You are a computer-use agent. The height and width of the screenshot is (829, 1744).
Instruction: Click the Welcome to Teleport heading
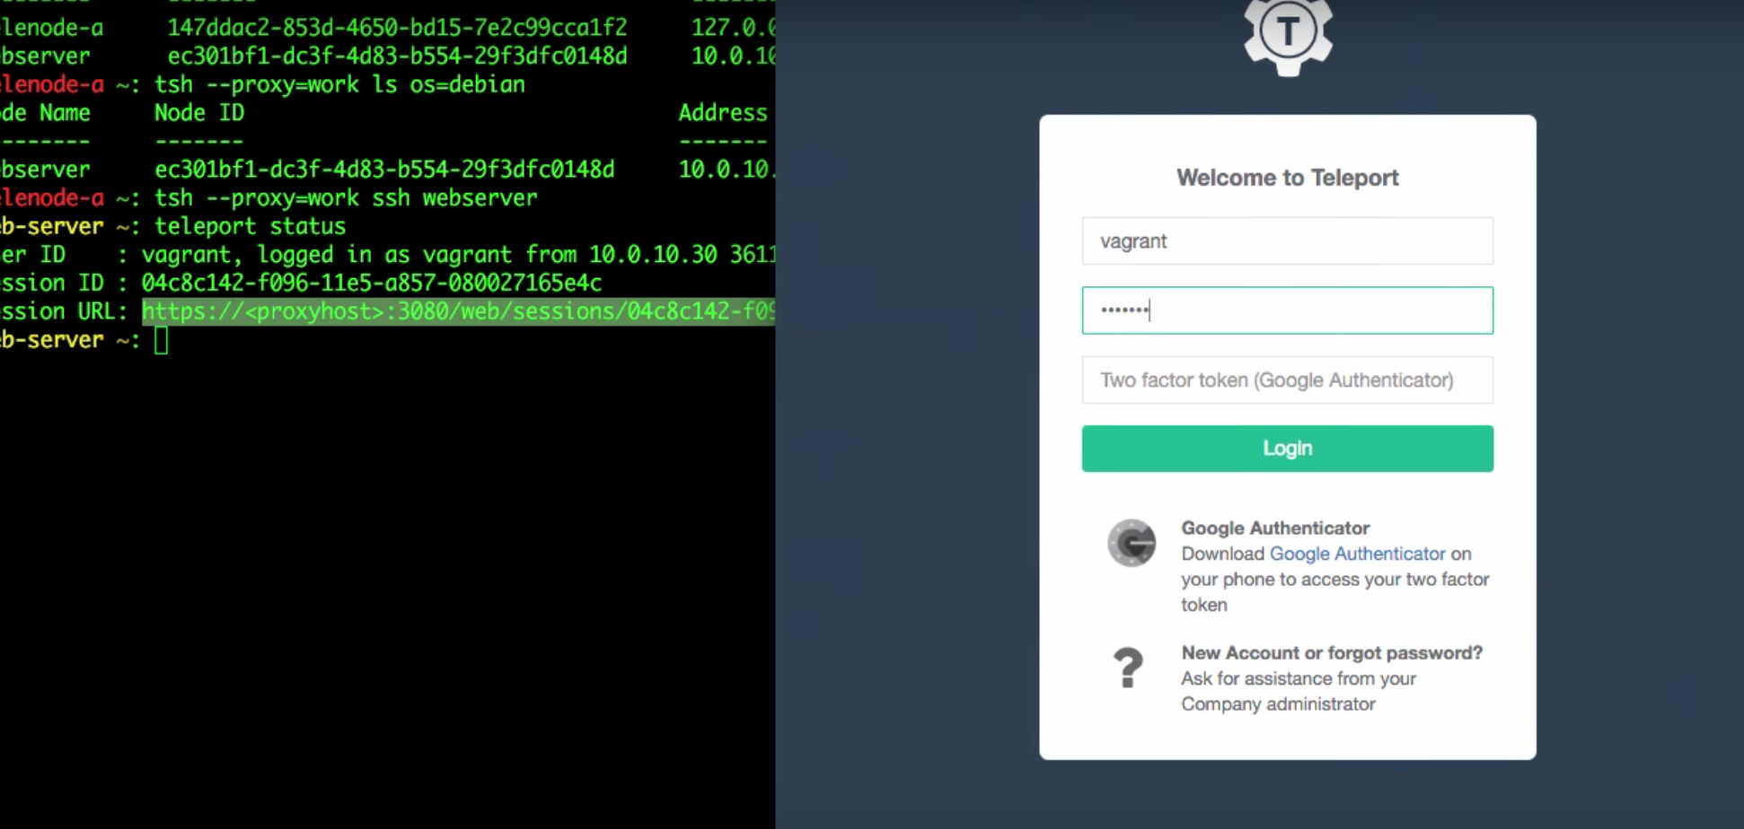pyautogui.click(x=1287, y=178)
